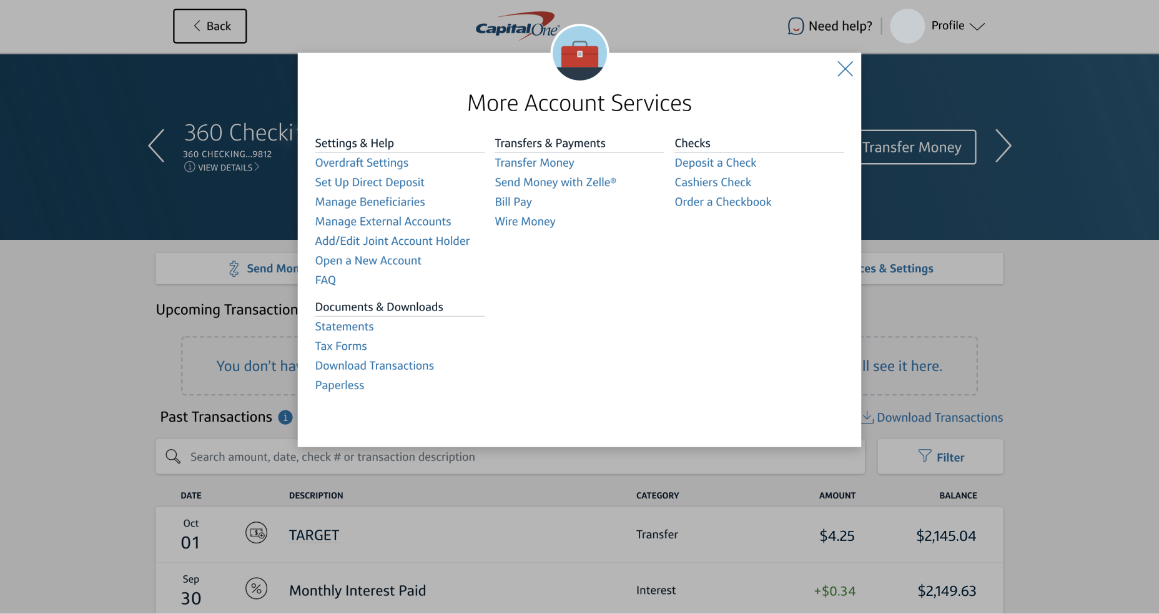Click the percent icon next to Monthly Interest Paid
The image size is (1159, 614).
tap(256, 588)
